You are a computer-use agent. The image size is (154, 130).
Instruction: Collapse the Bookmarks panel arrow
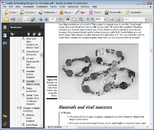(42, 27)
